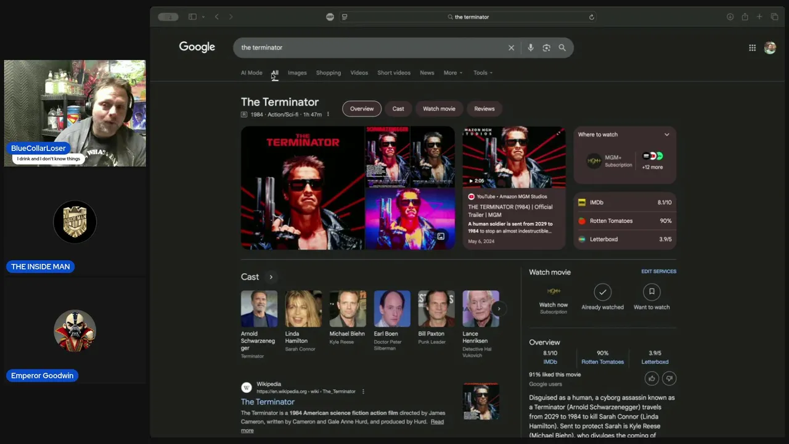Reload the page in the address bar
Screen dimensions: 789x444
[592, 17]
